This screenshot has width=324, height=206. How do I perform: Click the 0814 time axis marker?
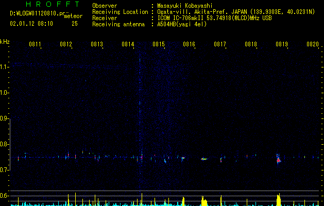pos(128,44)
